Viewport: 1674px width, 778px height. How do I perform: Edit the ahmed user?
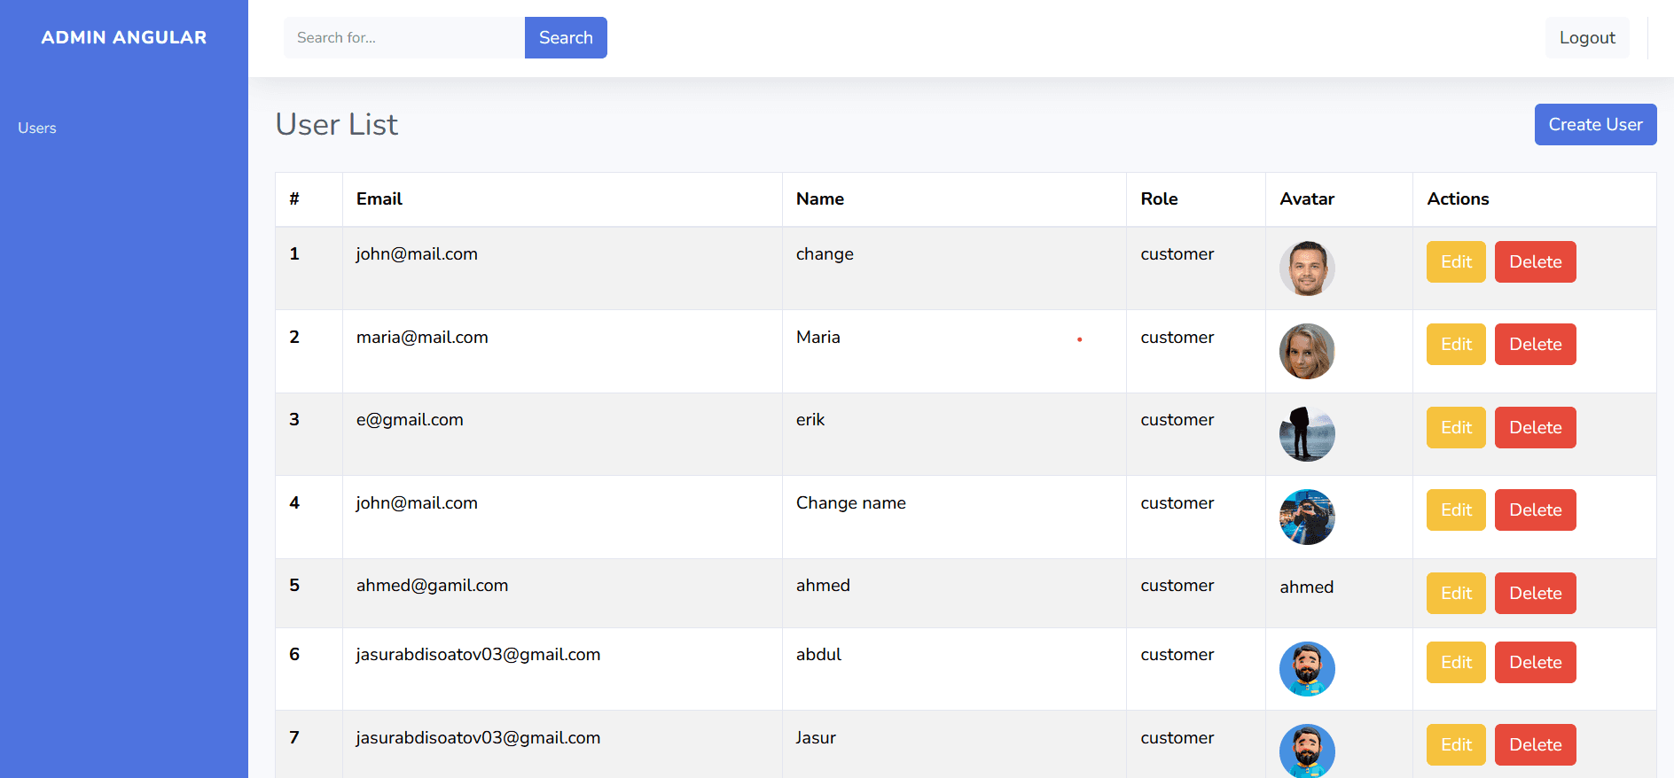[x=1456, y=593]
